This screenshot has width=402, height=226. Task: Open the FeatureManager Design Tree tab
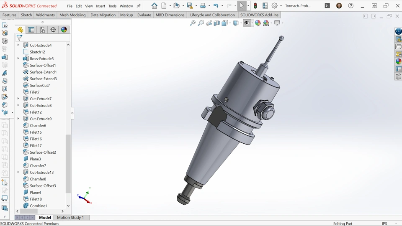pyautogui.click(x=20, y=30)
